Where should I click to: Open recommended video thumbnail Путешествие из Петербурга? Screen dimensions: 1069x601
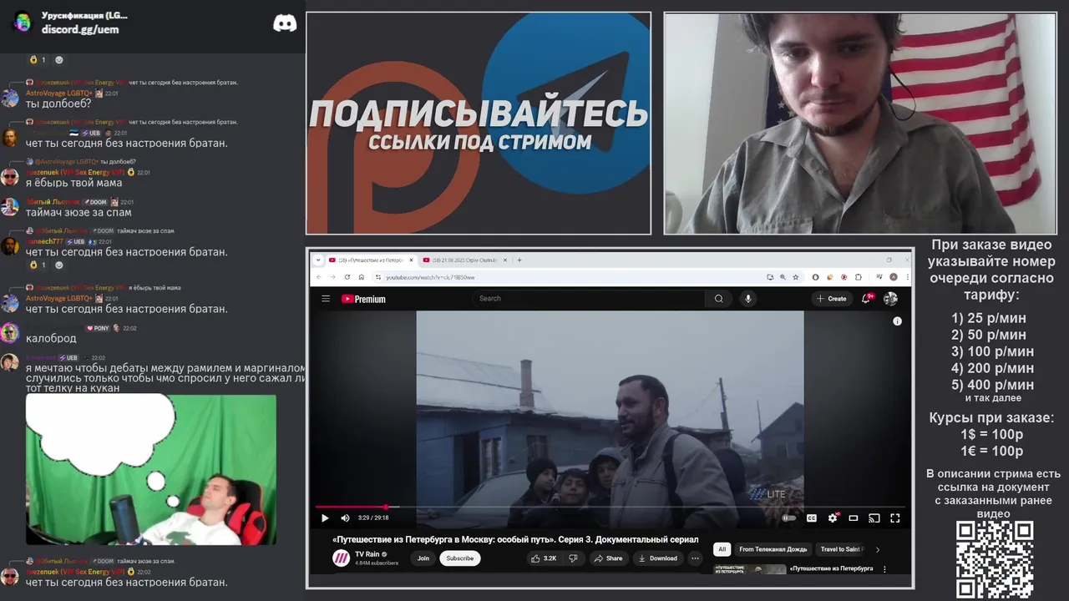tap(749, 569)
